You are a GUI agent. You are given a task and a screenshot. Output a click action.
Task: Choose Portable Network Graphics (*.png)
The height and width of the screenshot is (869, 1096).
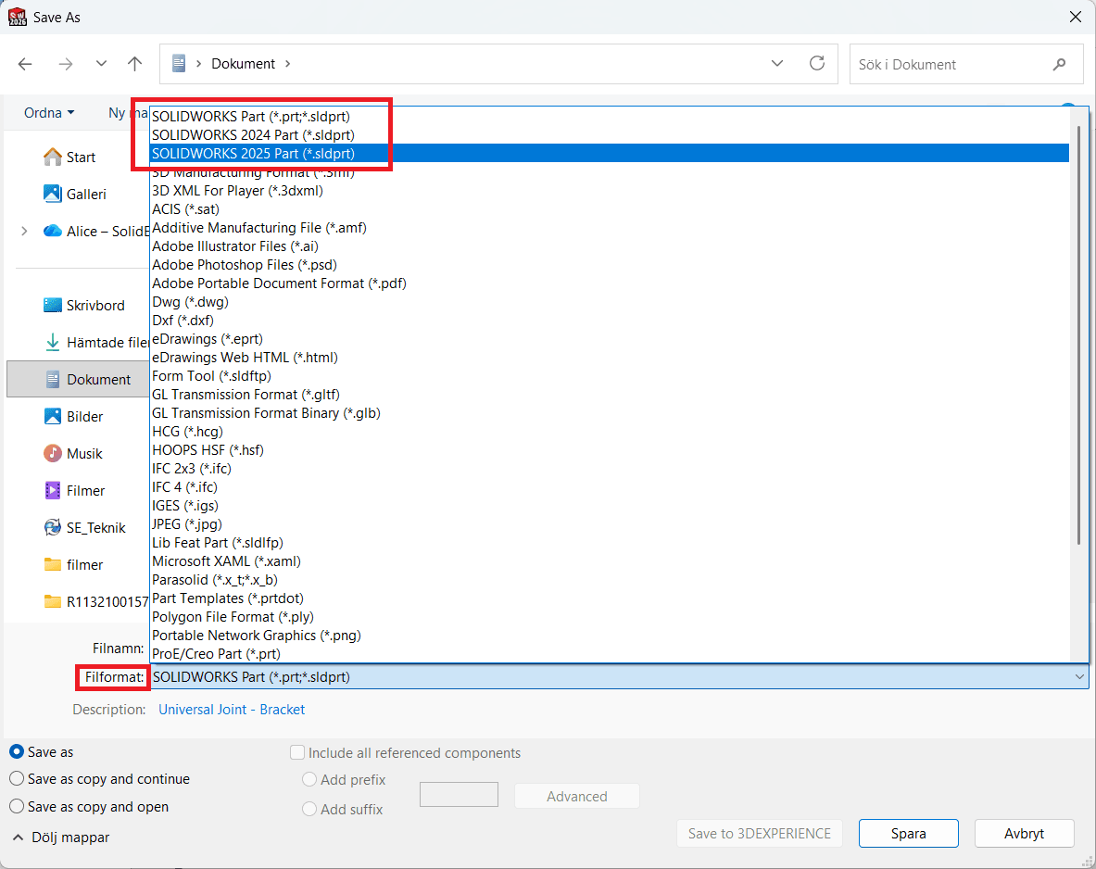(x=610, y=635)
